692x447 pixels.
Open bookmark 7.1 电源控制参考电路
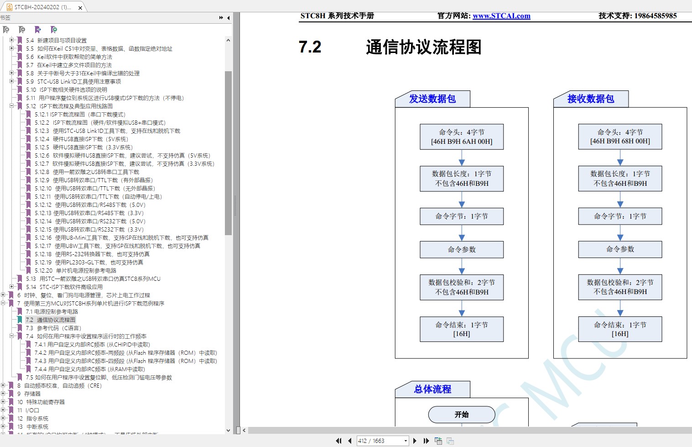(52, 312)
